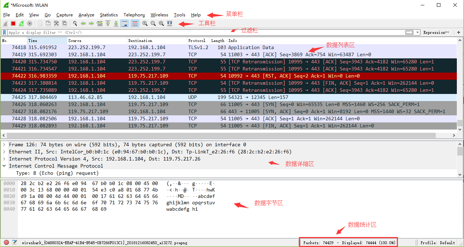Jump to the last packet with down-arrow icon
The image size is (464, 247).
click(116, 23)
